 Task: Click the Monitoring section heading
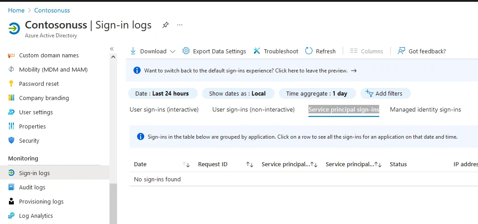click(23, 159)
